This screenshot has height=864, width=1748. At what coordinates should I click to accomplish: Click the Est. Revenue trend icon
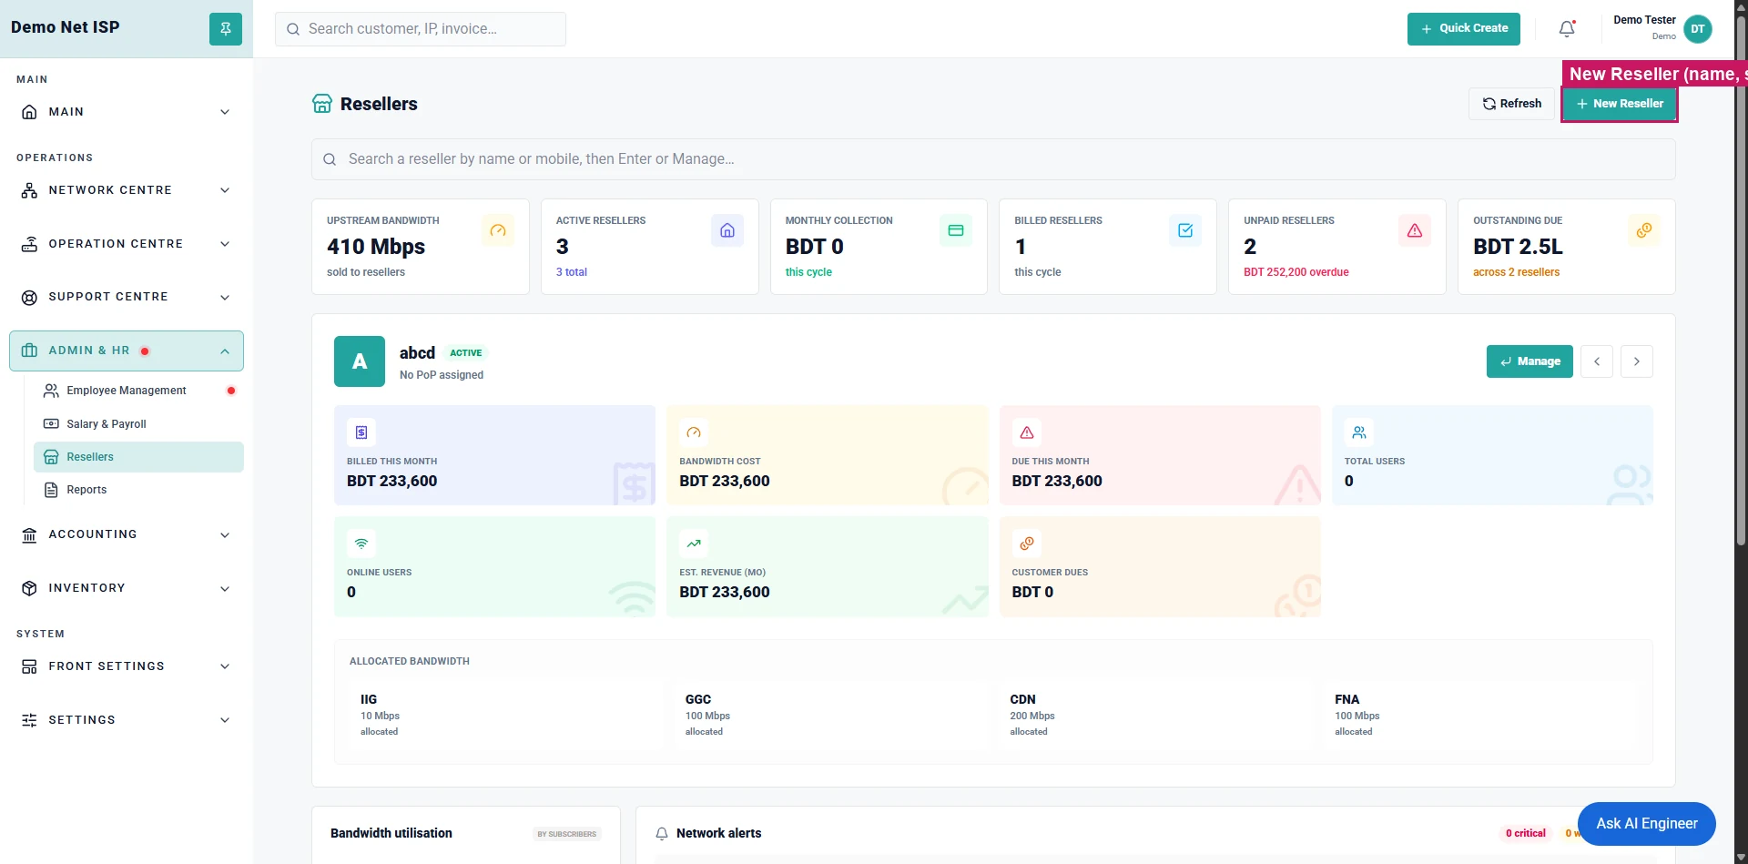point(694,544)
